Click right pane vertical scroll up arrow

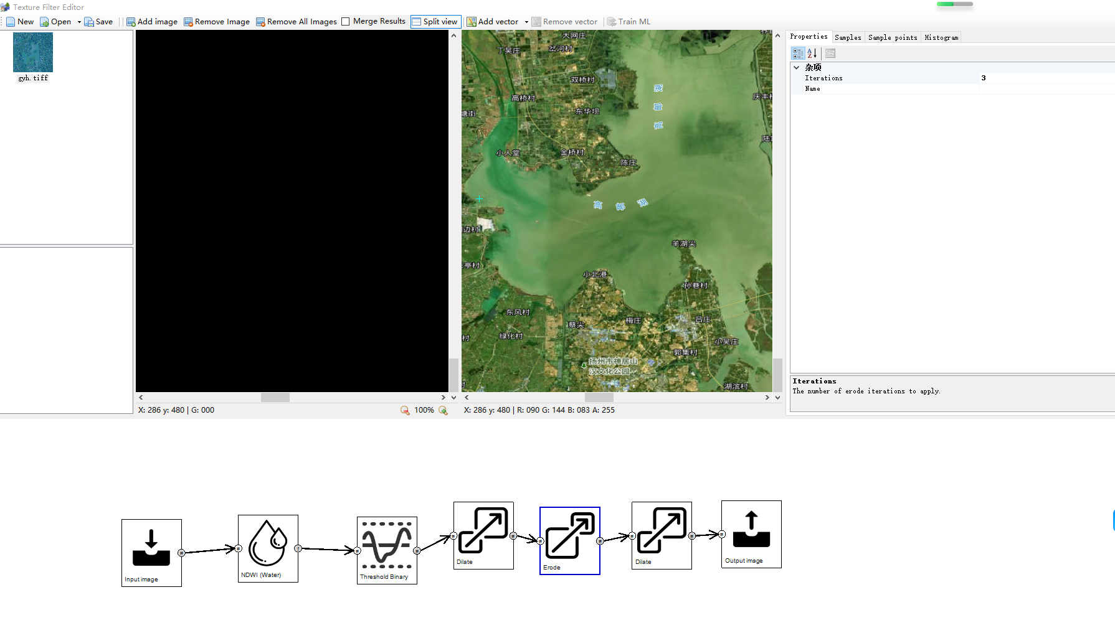click(777, 35)
